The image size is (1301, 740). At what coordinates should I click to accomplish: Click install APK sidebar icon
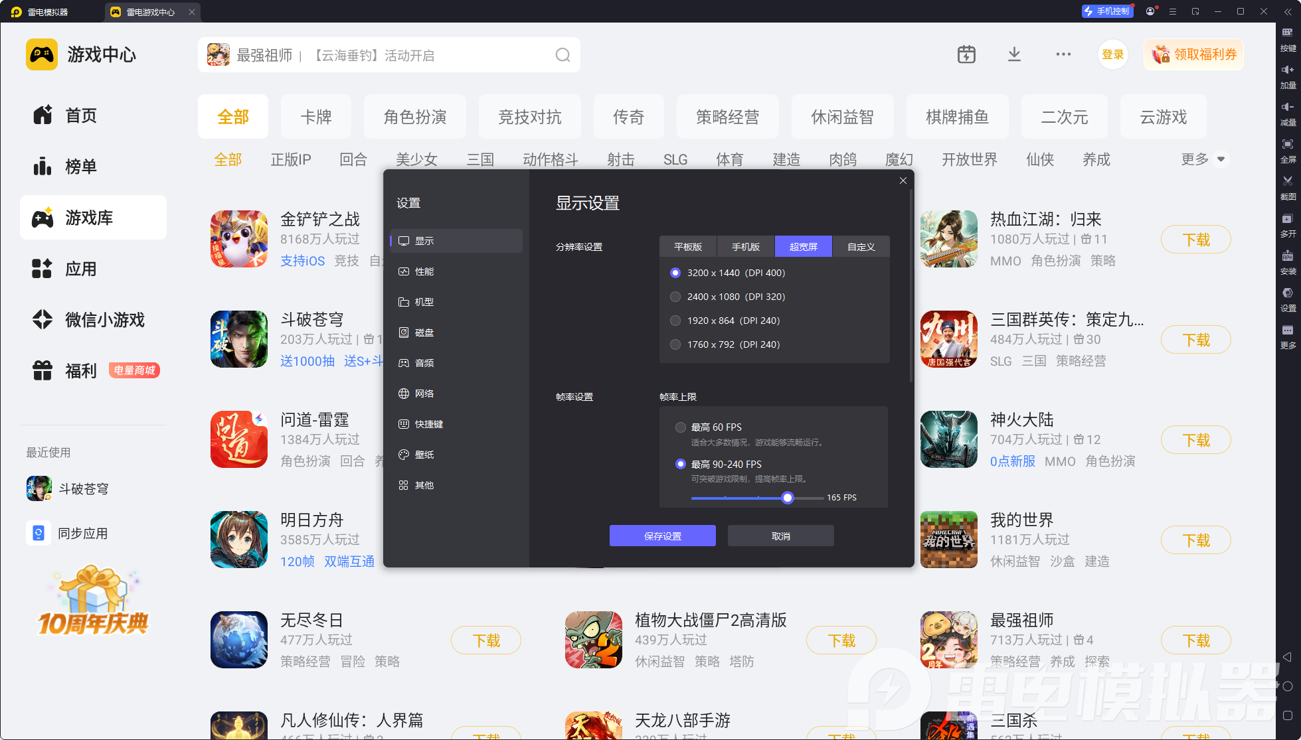1288,259
